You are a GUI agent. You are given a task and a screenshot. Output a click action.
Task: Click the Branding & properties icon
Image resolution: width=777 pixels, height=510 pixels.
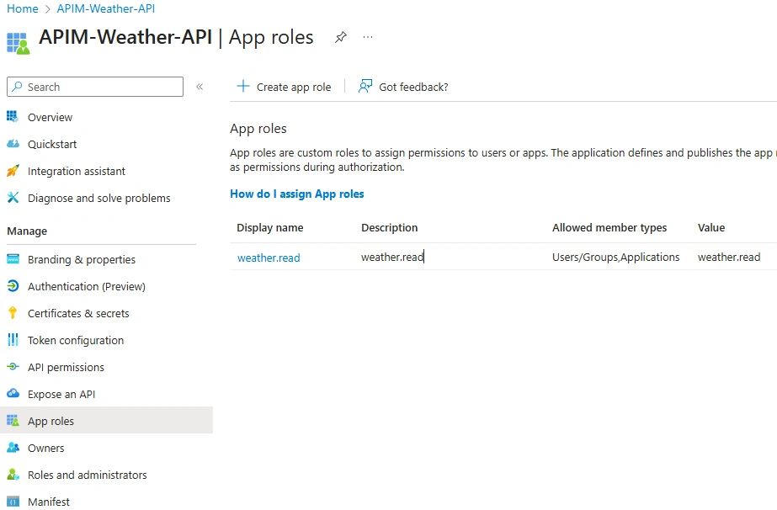click(x=13, y=259)
